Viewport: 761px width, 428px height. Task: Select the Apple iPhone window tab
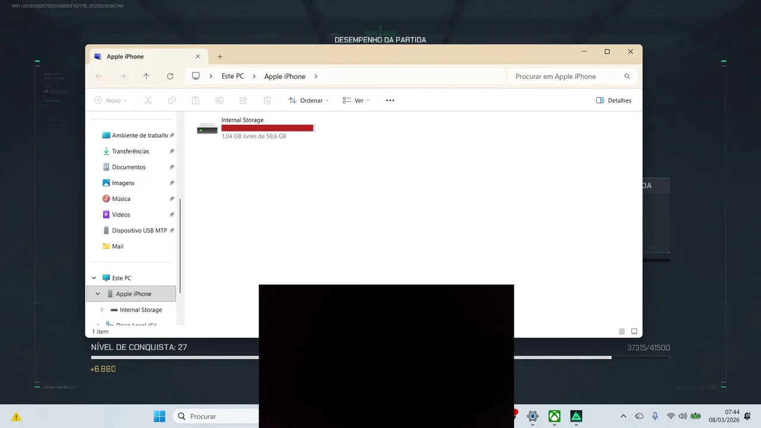149,56
